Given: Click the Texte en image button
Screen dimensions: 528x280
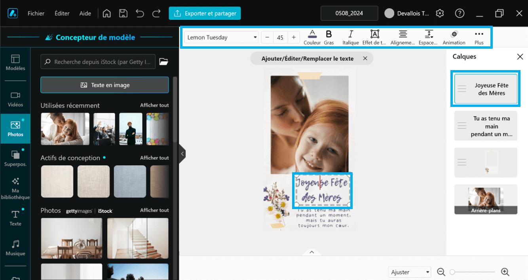Looking at the screenshot, I should tap(104, 85).
